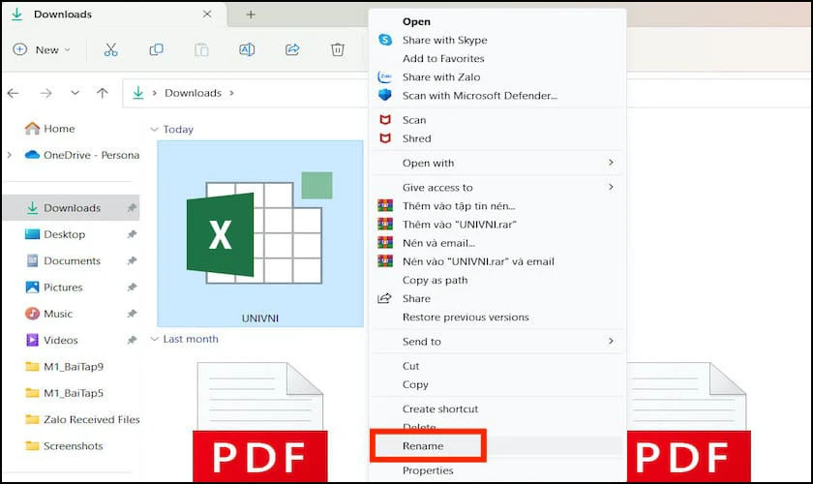Viewport: 813px width, 484px height.
Task: Click the Copy icon in toolbar
Action: coord(156,49)
